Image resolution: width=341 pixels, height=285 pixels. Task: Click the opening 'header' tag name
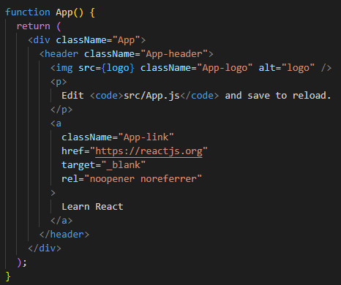[61, 54]
